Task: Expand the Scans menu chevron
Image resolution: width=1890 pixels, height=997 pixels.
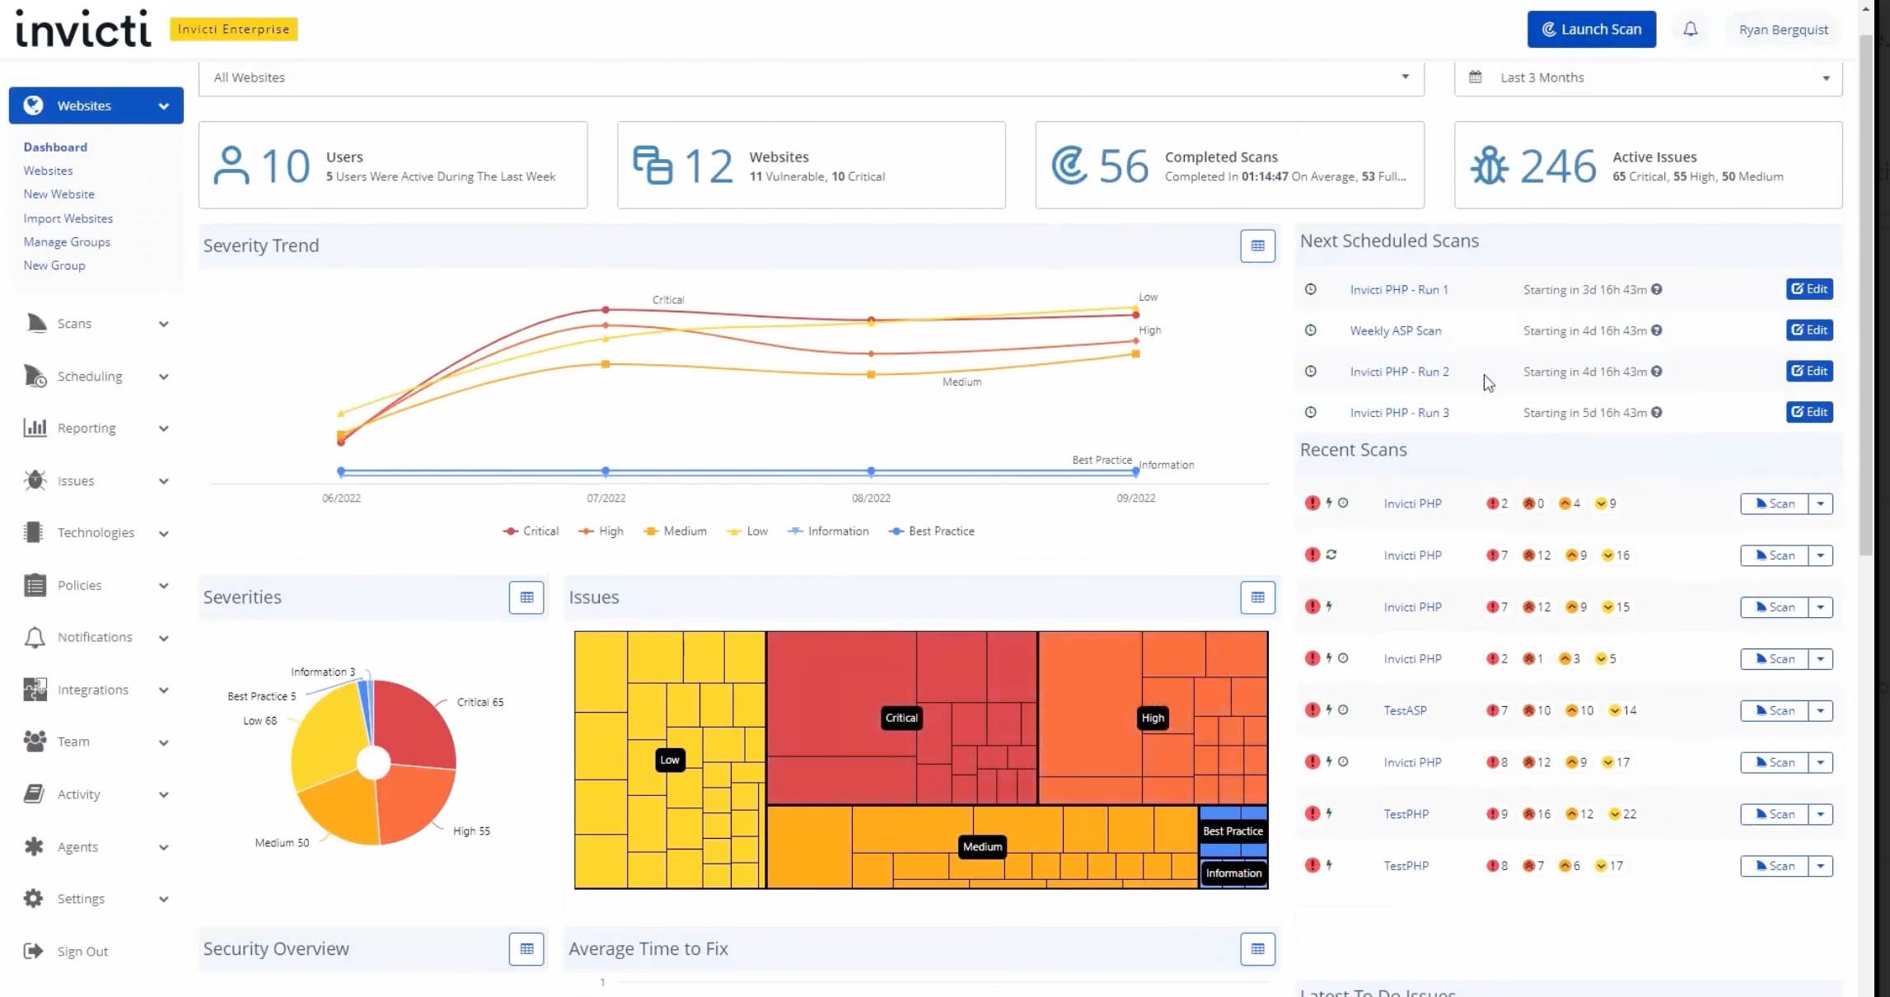Action: 163,324
